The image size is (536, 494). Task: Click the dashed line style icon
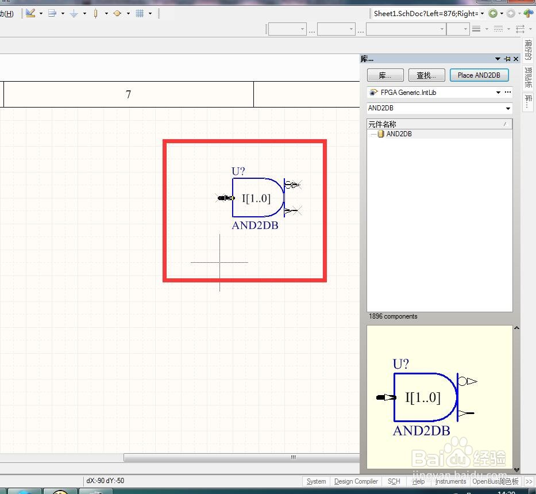499,29
